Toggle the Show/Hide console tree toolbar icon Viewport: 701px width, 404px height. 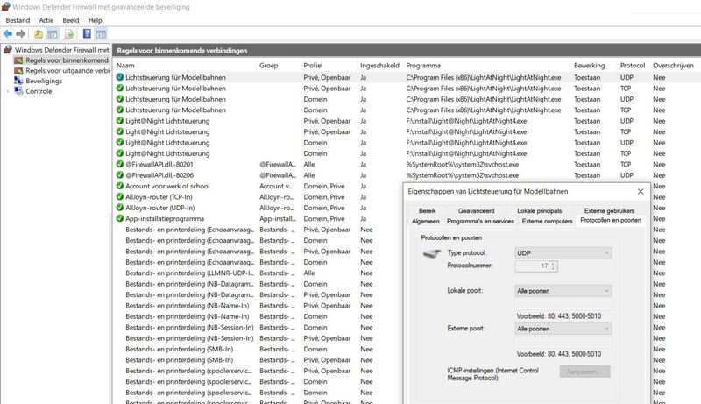click(x=53, y=34)
